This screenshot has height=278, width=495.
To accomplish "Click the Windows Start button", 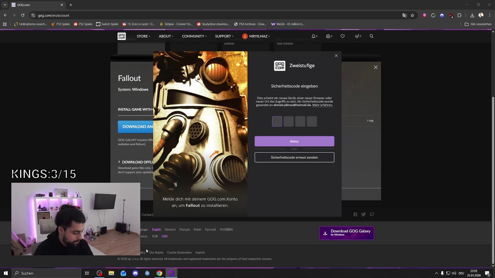I will (6, 273).
